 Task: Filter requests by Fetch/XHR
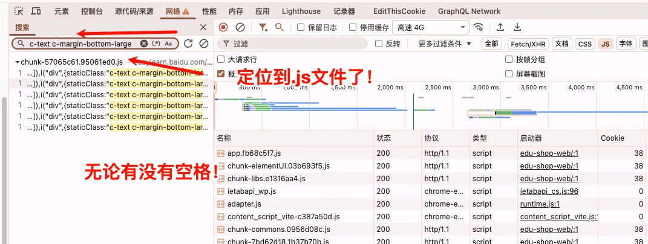tap(528, 43)
